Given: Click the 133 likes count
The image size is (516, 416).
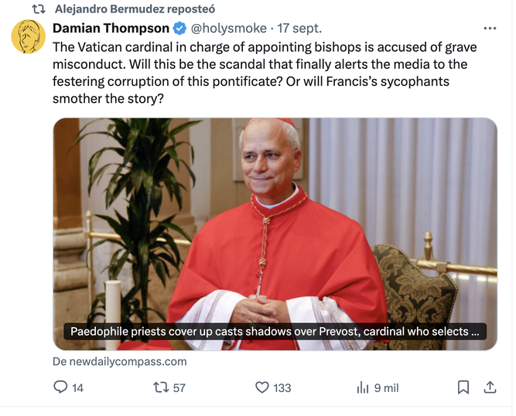Looking at the screenshot, I should (282, 388).
